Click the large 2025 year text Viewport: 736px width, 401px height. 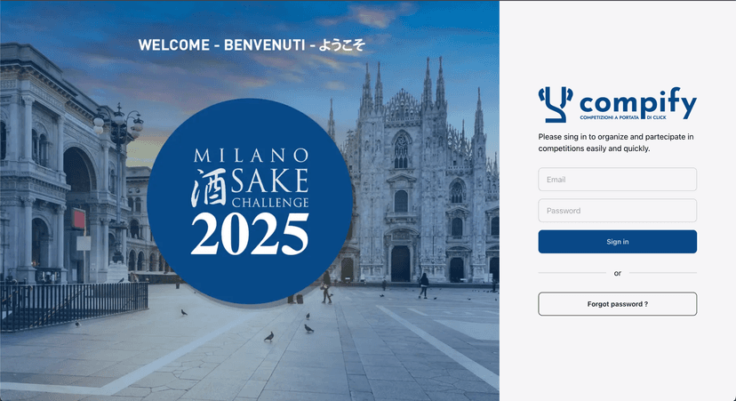(x=250, y=234)
